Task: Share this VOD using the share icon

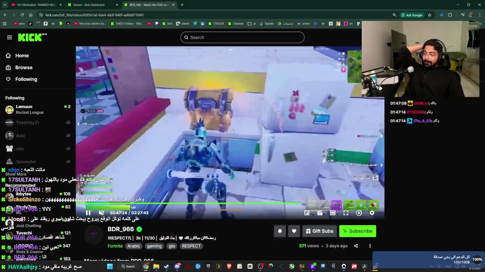Action: 356,246
